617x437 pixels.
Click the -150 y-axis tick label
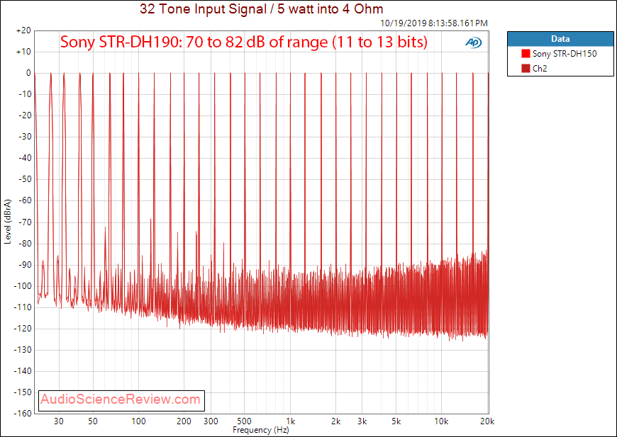[x=23, y=392]
